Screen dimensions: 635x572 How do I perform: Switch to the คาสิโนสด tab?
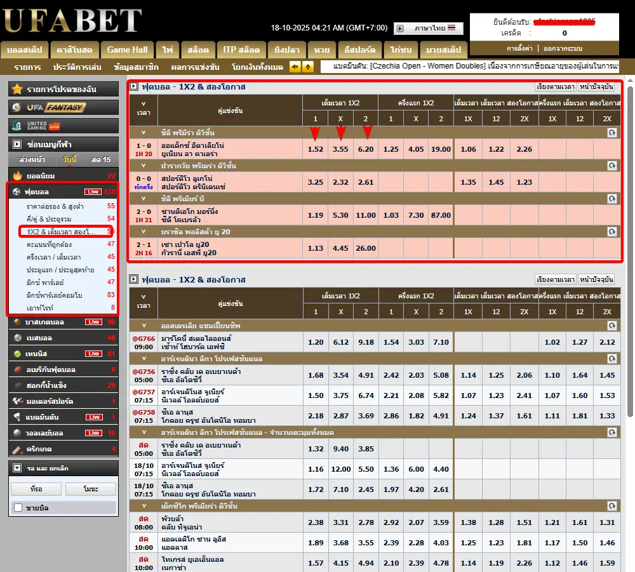tap(74, 50)
